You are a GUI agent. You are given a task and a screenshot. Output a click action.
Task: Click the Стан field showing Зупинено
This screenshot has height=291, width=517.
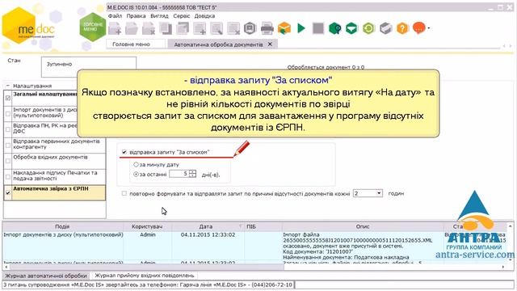point(89,67)
